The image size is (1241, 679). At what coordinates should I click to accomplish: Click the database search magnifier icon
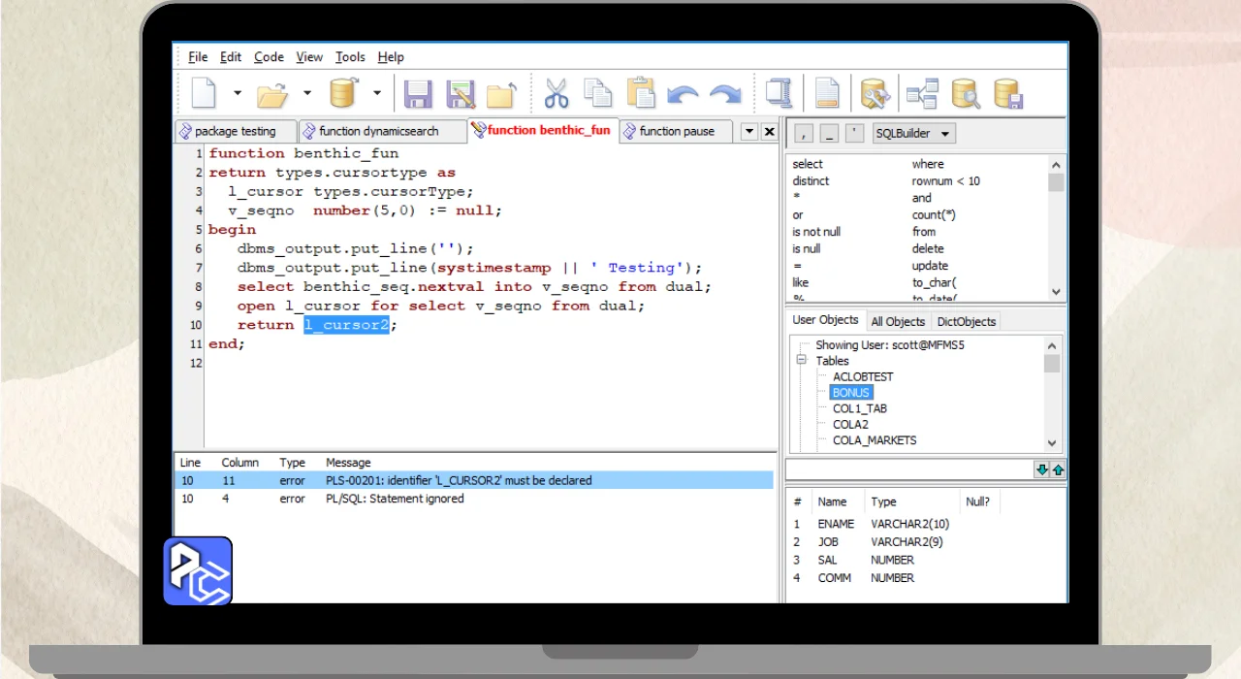[x=965, y=94]
